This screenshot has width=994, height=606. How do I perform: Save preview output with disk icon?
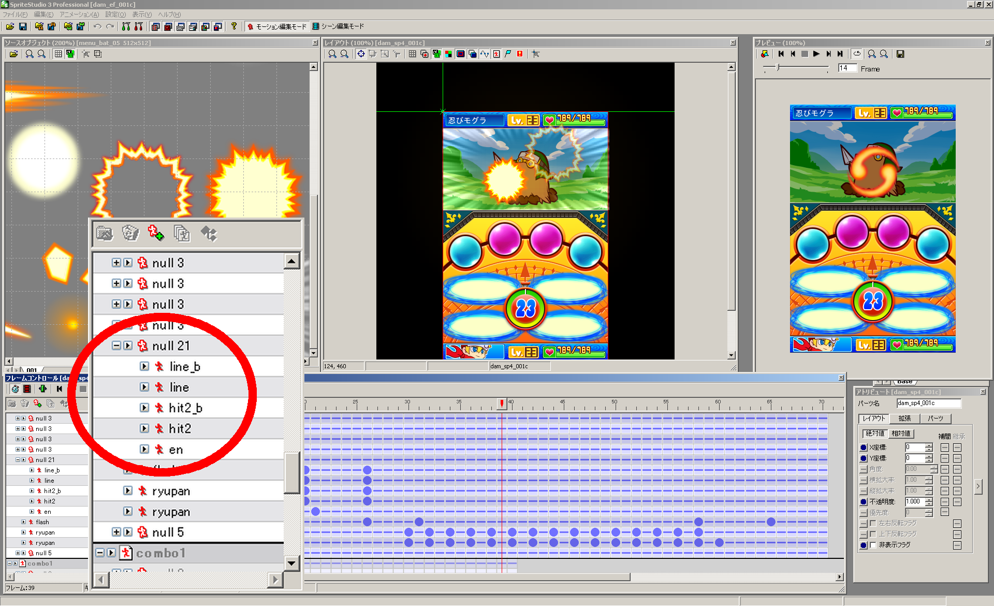(900, 54)
